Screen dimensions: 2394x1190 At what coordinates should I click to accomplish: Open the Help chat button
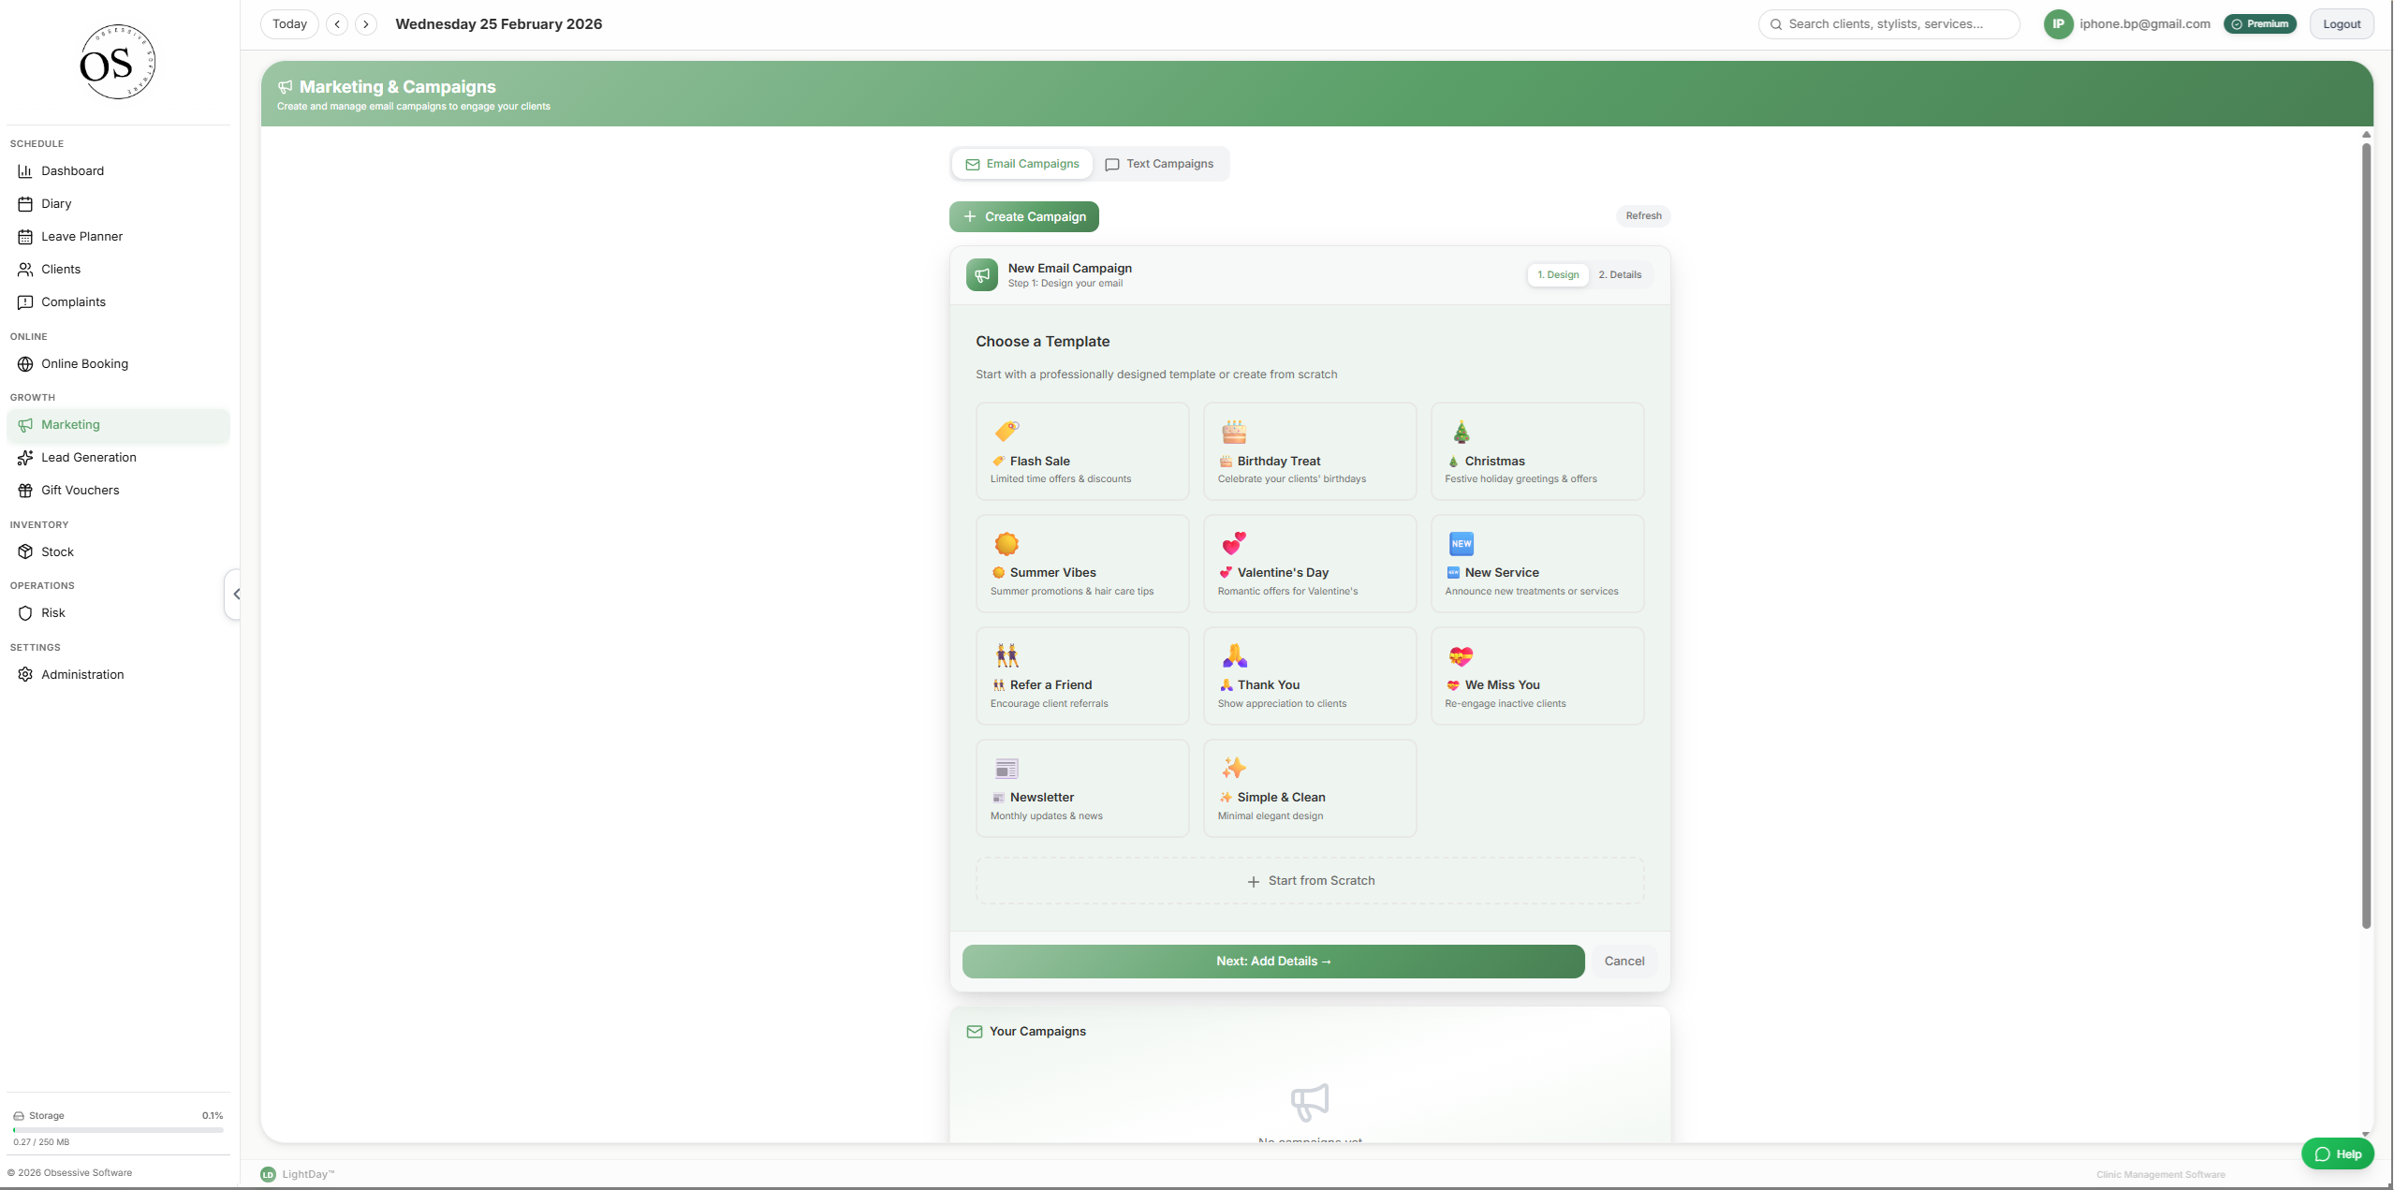(x=2337, y=1153)
